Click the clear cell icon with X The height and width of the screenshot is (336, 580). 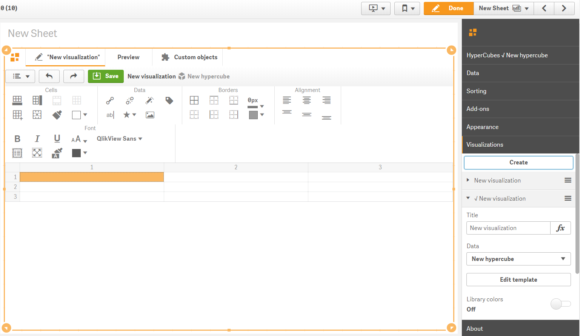[x=37, y=115]
